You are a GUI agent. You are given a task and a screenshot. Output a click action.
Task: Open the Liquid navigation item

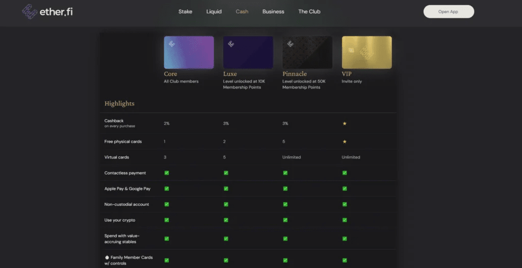[x=214, y=11]
